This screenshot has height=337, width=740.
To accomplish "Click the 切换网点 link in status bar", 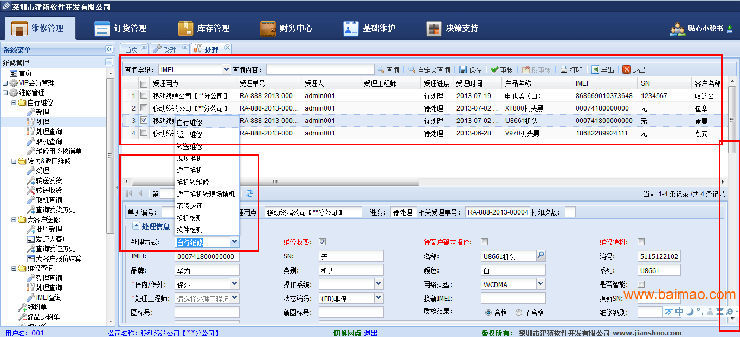I will coord(348,333).
